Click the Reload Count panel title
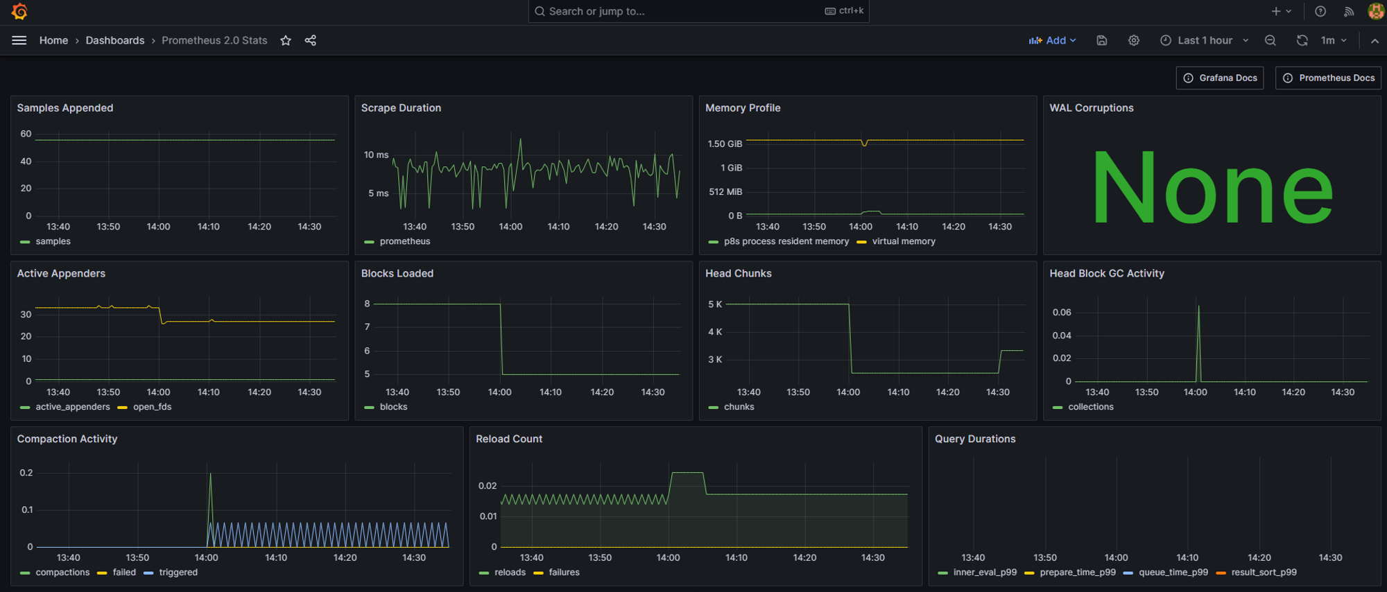Viewport: 1387px width, 592px height. [x=509, y=439]
